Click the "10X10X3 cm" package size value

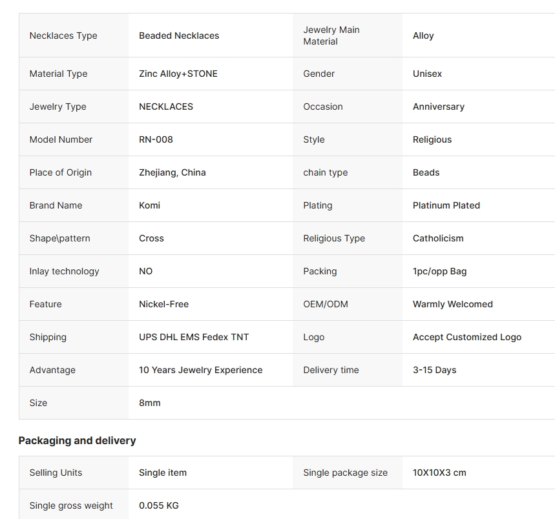(x=439, y=473)
